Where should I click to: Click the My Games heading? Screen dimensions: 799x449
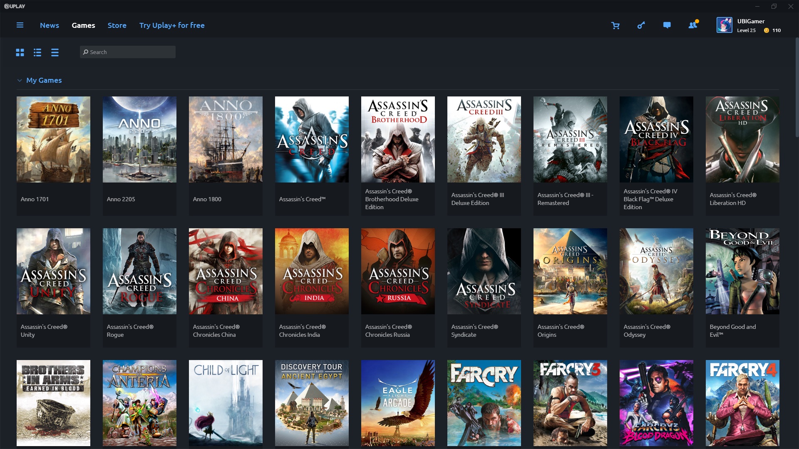[44, 80]
